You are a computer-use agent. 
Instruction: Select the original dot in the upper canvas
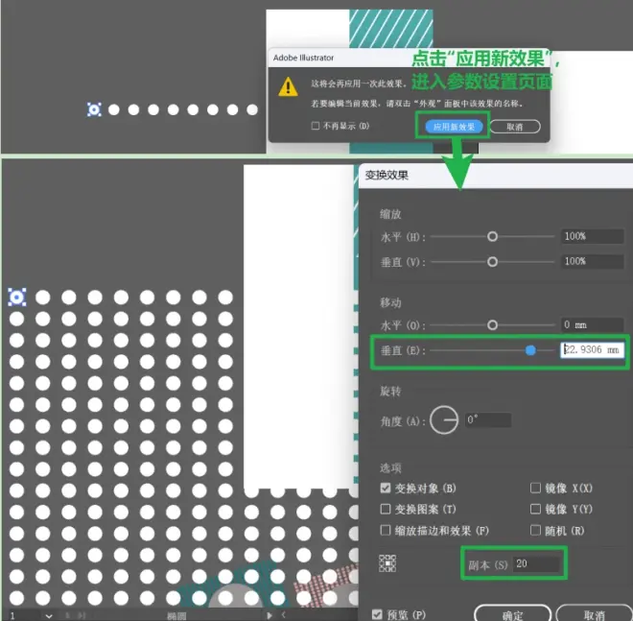94,109
